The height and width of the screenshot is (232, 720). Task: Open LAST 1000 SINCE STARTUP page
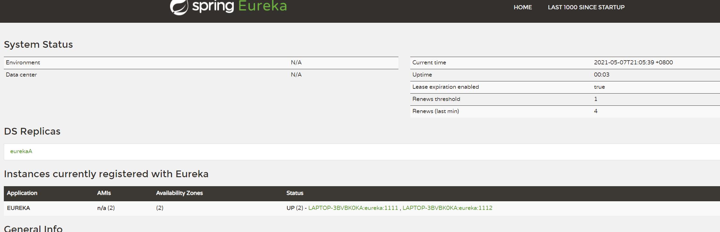point(586,7)
